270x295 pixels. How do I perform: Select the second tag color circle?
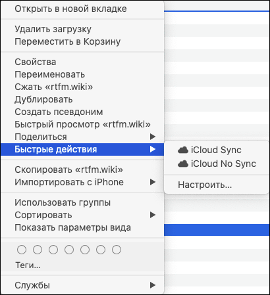coord(38,250)
